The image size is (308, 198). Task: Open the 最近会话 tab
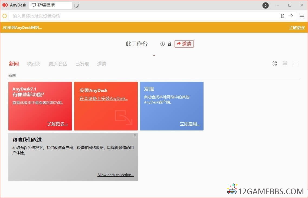point(58,64)
